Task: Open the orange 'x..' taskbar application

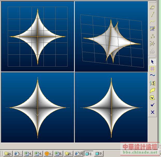Action: 48,154
